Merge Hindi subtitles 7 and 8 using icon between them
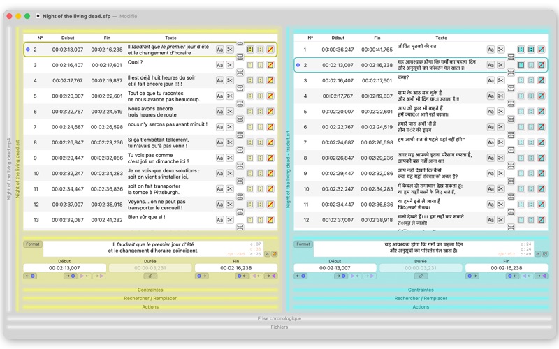This screenshot has width=559, height=349. [x=511, y=150]
